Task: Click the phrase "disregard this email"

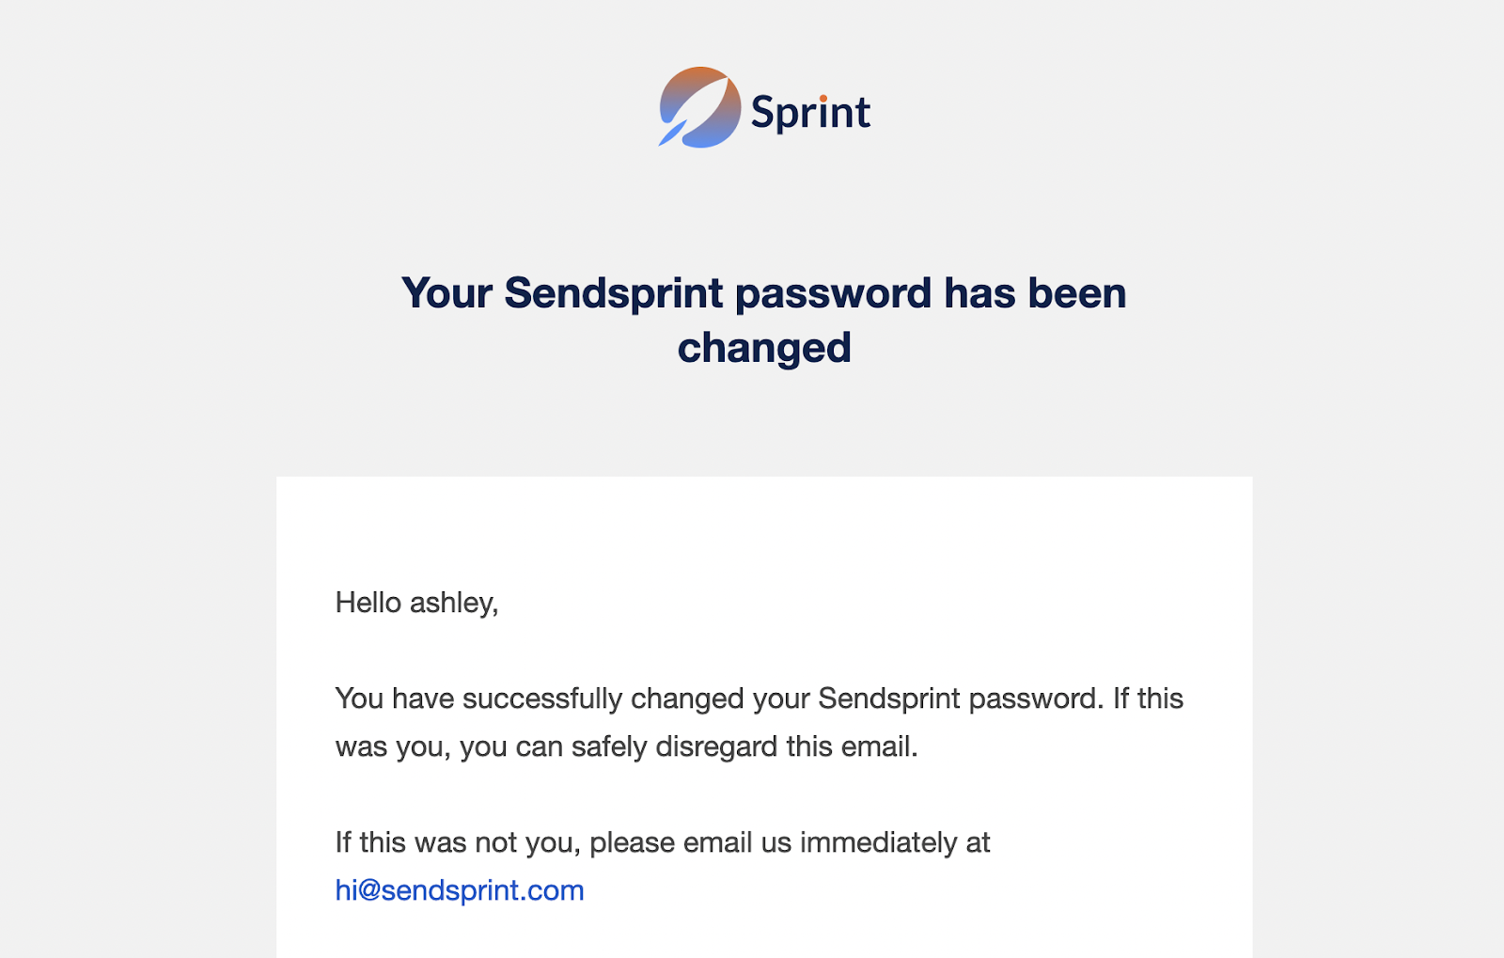Action: coord(786,746)
